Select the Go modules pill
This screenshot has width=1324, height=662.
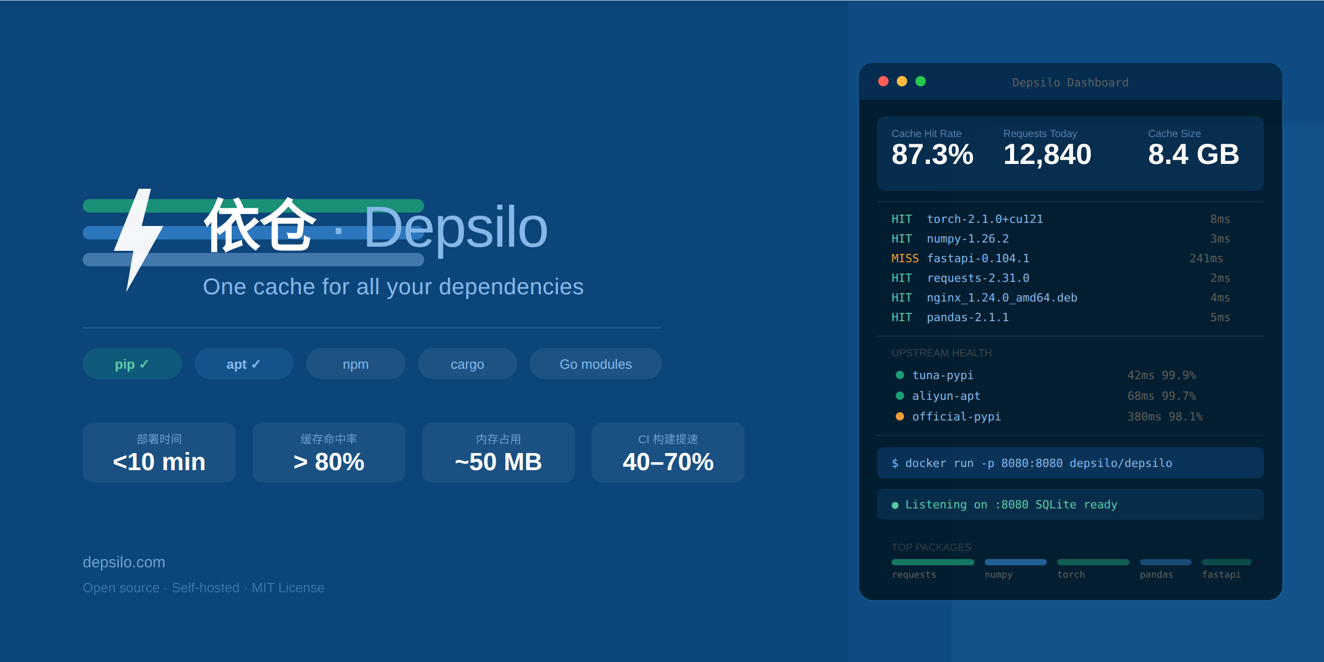[596, 364]
